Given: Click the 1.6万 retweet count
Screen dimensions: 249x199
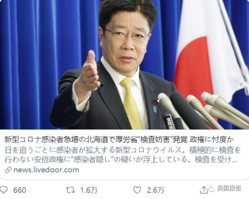Looking at the screenshot, I should (x=89, y=190).
